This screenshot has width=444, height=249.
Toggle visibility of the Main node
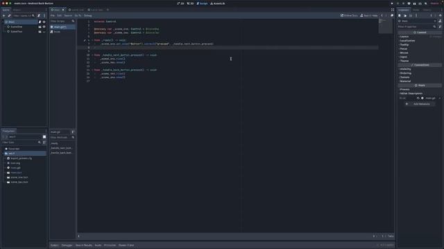(44, 21)
